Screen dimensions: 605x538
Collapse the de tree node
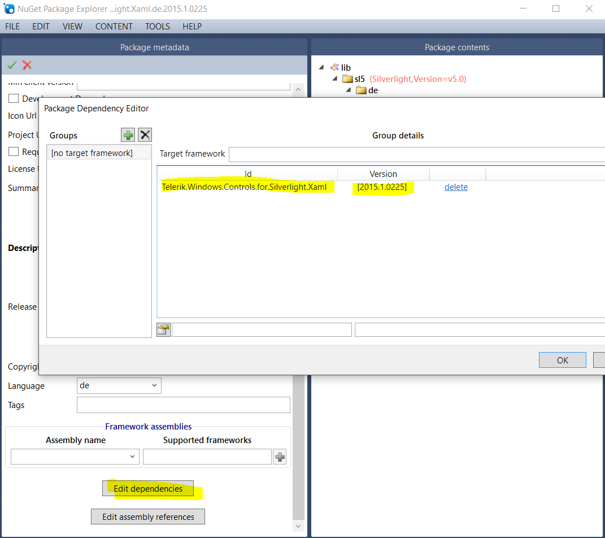tap(349, 90)
